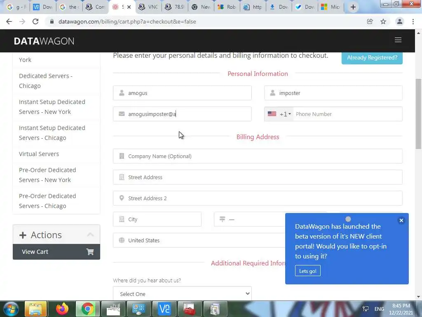This screenshot has height=317, width=422.
Task: Open the country flag phone code dropdown
Action: click(x=279, y=114)
